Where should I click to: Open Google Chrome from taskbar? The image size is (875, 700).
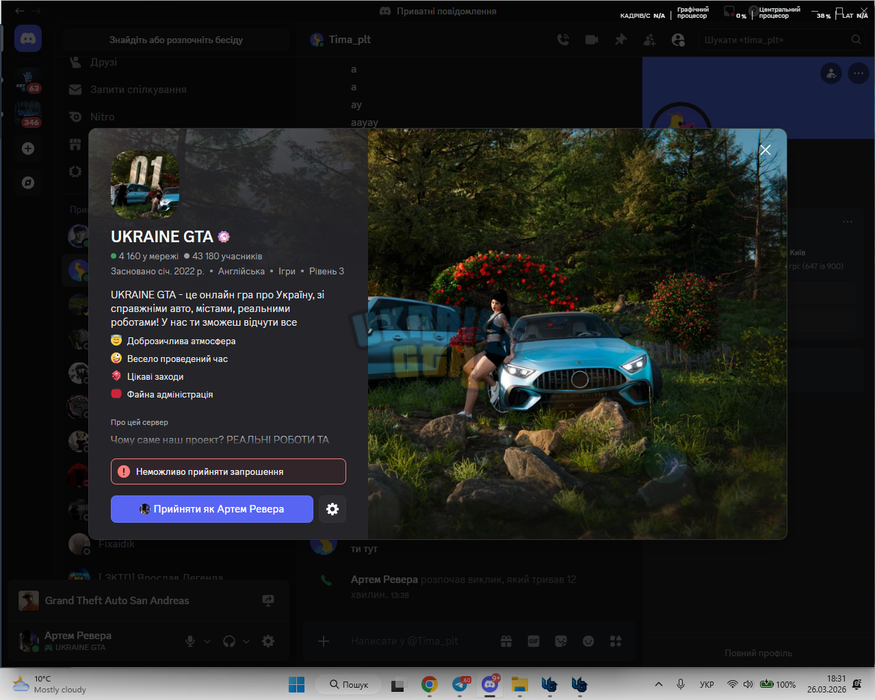coord(429,684)
